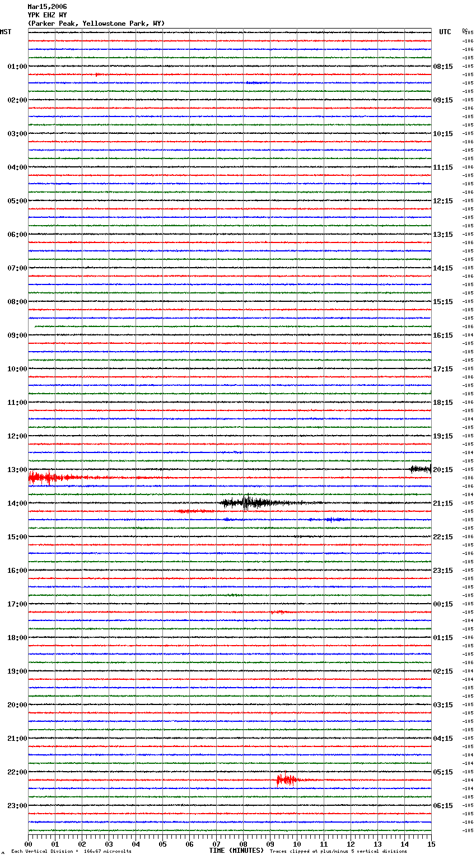Select the 21:00 MST time label
Image resolution: width=476 pixels, height=859 pixels.
click(17, 739)
